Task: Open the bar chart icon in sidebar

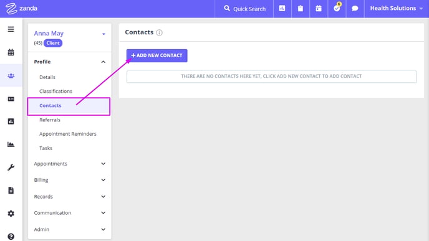Action: 11,121
